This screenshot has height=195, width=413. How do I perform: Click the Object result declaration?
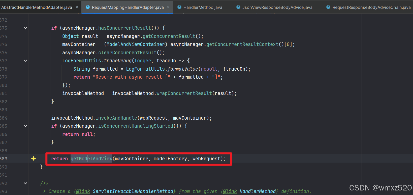pos(80,36)
